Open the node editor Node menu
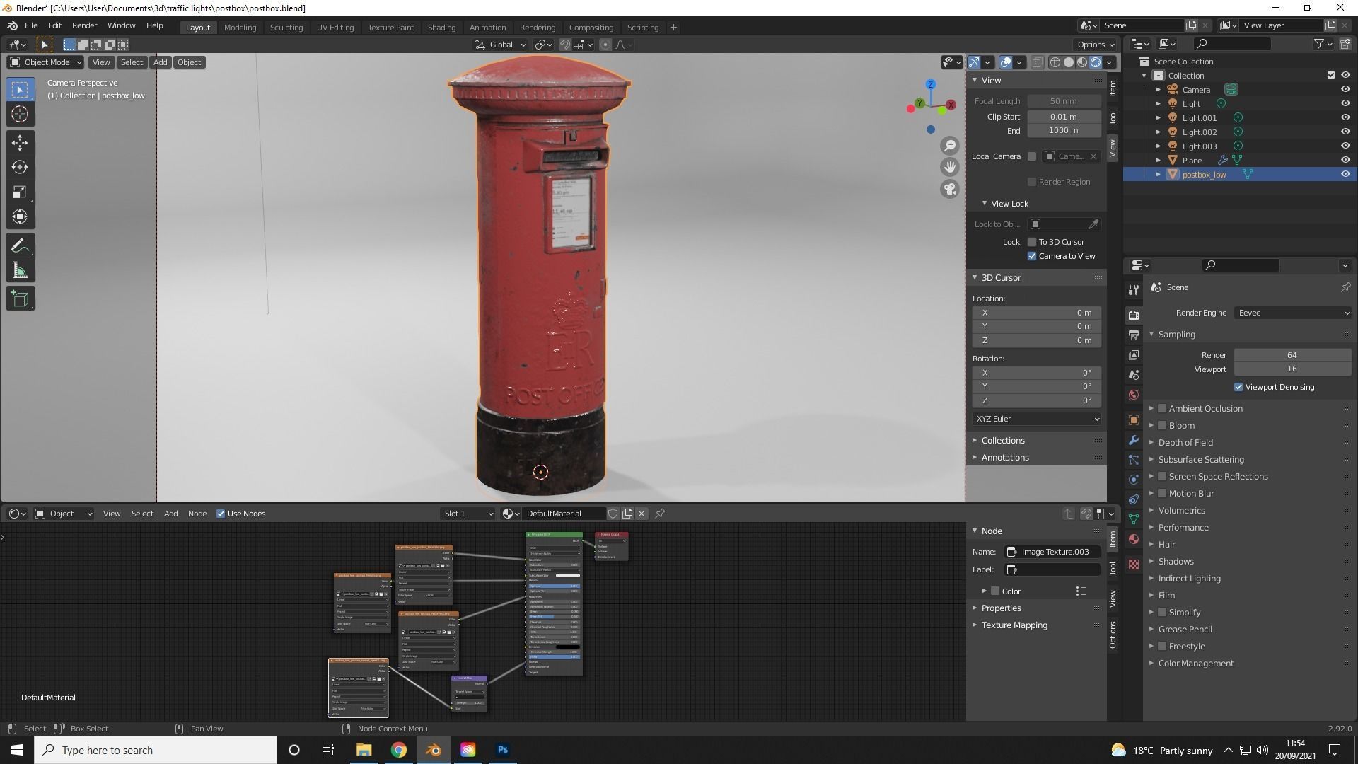This screenshot has height=764, width=1358. point(197,514)
